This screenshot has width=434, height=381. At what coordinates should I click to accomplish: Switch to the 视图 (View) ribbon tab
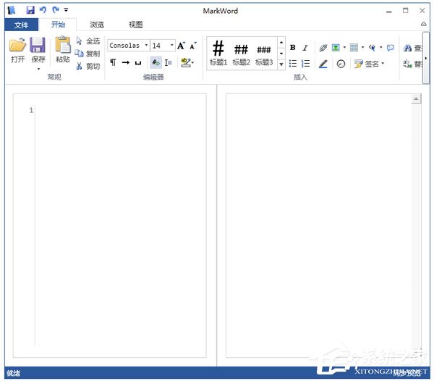pyautogui.click(x=135, y=25)
